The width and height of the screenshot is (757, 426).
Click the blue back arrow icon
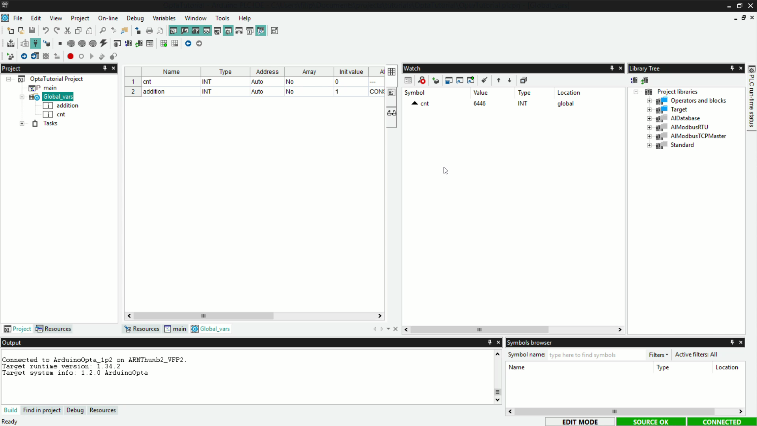coord(188,43)
